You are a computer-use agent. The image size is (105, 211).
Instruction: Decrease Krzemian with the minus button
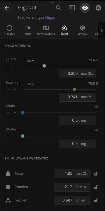coord(8,89)
